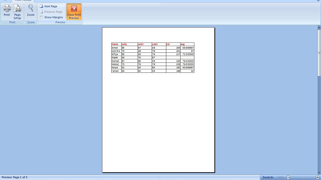
Task: Click the Zoom magnifier tool
Action: click(x=31, y=10)
